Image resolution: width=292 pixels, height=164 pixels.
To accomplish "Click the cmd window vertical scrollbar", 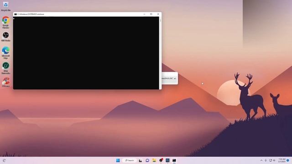I will (160, 53).
